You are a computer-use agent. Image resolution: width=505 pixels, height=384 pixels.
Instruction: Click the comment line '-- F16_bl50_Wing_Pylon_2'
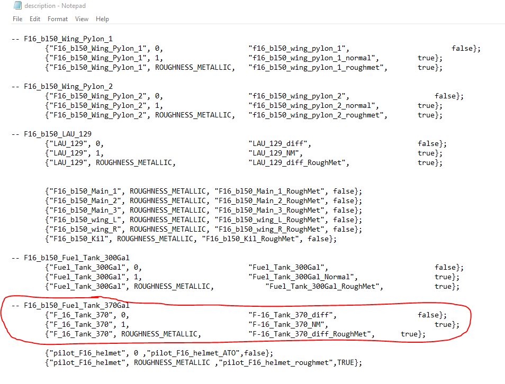coord(62,87)
